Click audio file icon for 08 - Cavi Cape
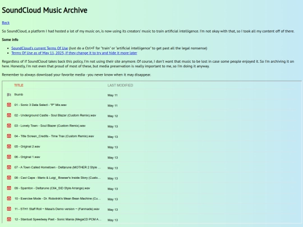Screen dimensions: 303x227 [x=9, y=178]
